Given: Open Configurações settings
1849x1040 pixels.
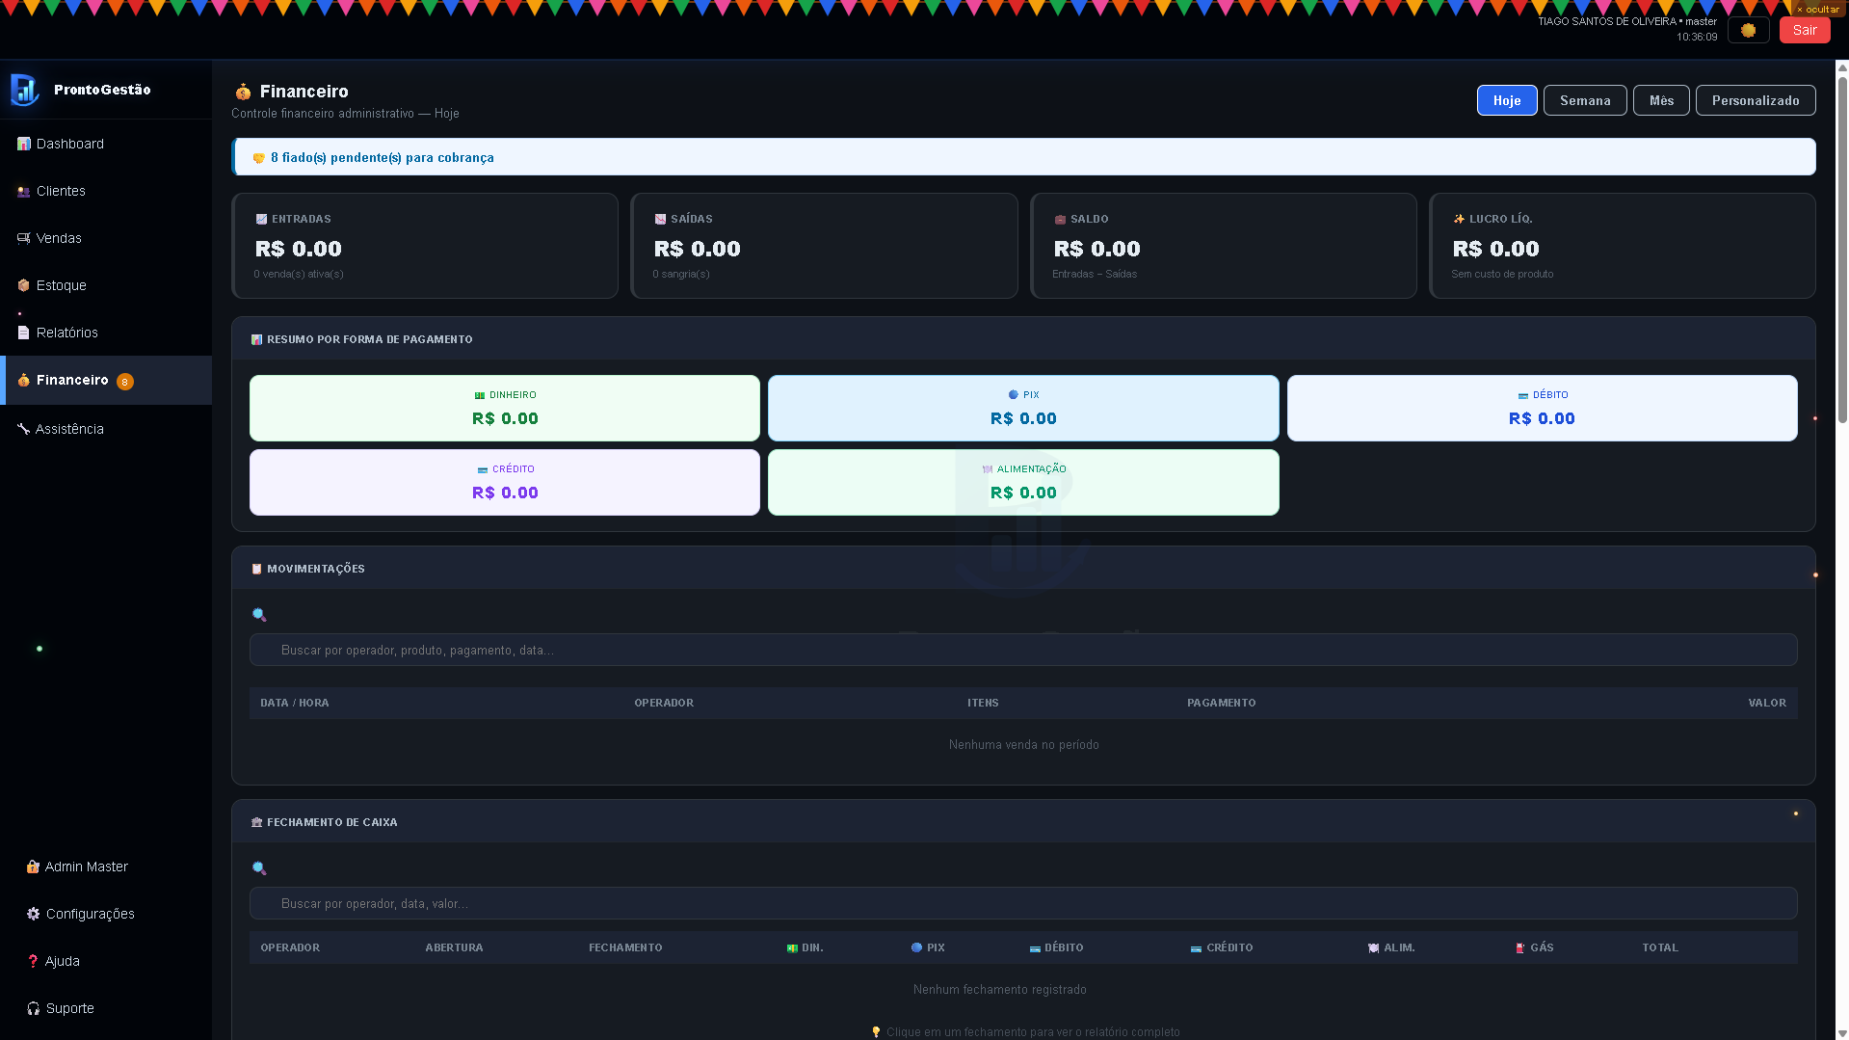Looking at the screenshot, I should [x=106, y=914].
